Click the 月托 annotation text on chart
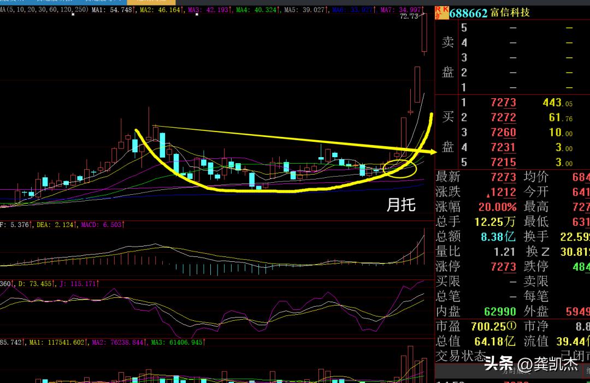 pyautogui.click(x=401, y=205)
